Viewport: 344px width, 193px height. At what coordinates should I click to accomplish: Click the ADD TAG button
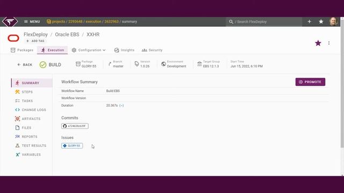pyautogui.click(x=35, y=41)
